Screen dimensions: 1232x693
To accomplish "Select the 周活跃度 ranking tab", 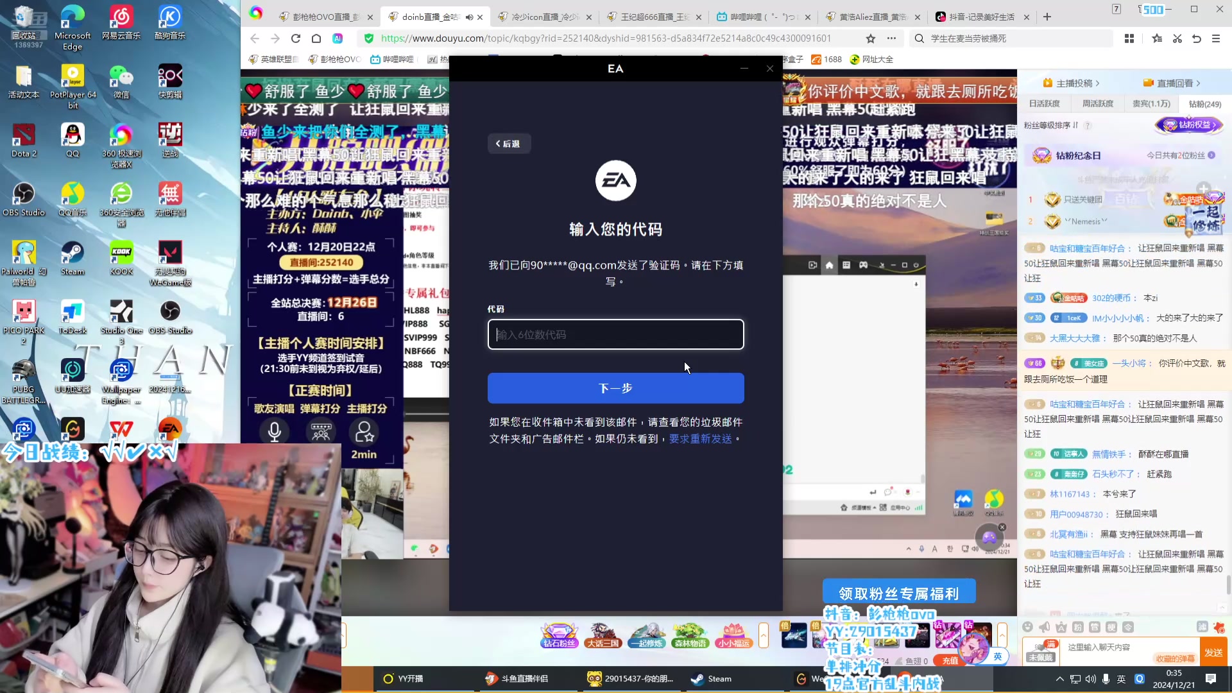I will [x=1098, y=104].
